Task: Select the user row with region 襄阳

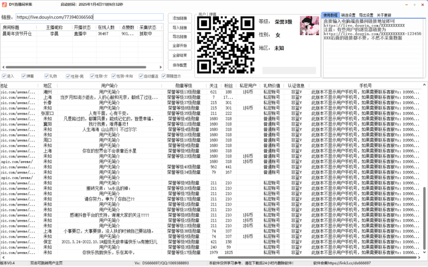Action: (211, 124)
